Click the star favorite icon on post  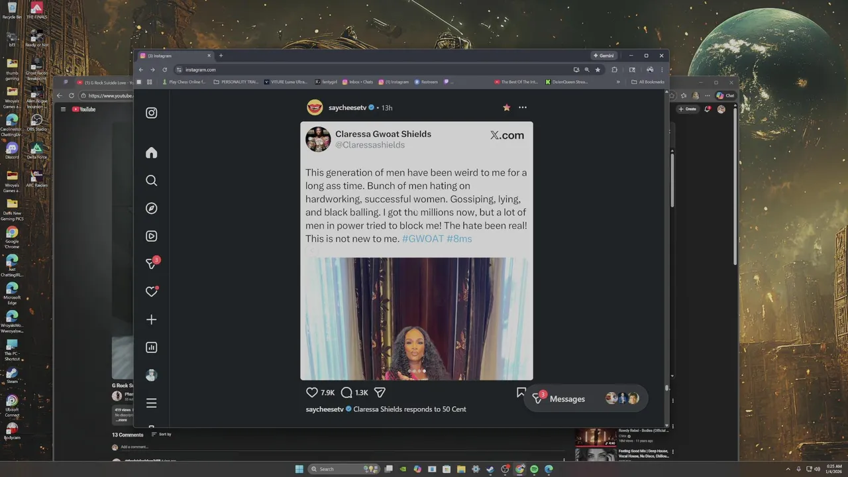(x=507, y=107)
